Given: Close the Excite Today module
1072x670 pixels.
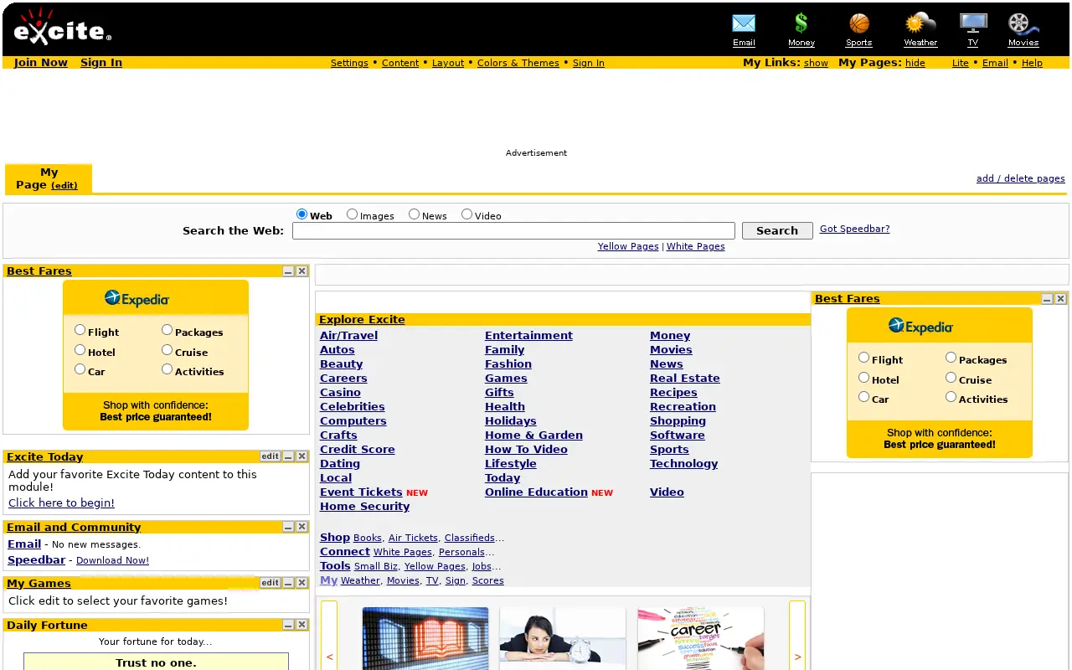Looking at the screenshot, I should click(302, 456).
